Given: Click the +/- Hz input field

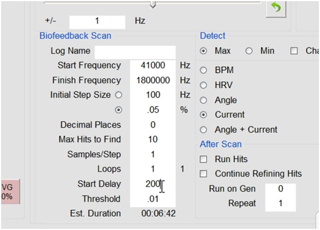Looking at the screenshot, I should coord(97,22).
